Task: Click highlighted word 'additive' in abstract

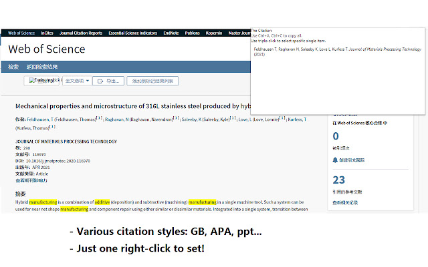Action: click(102, 202)
